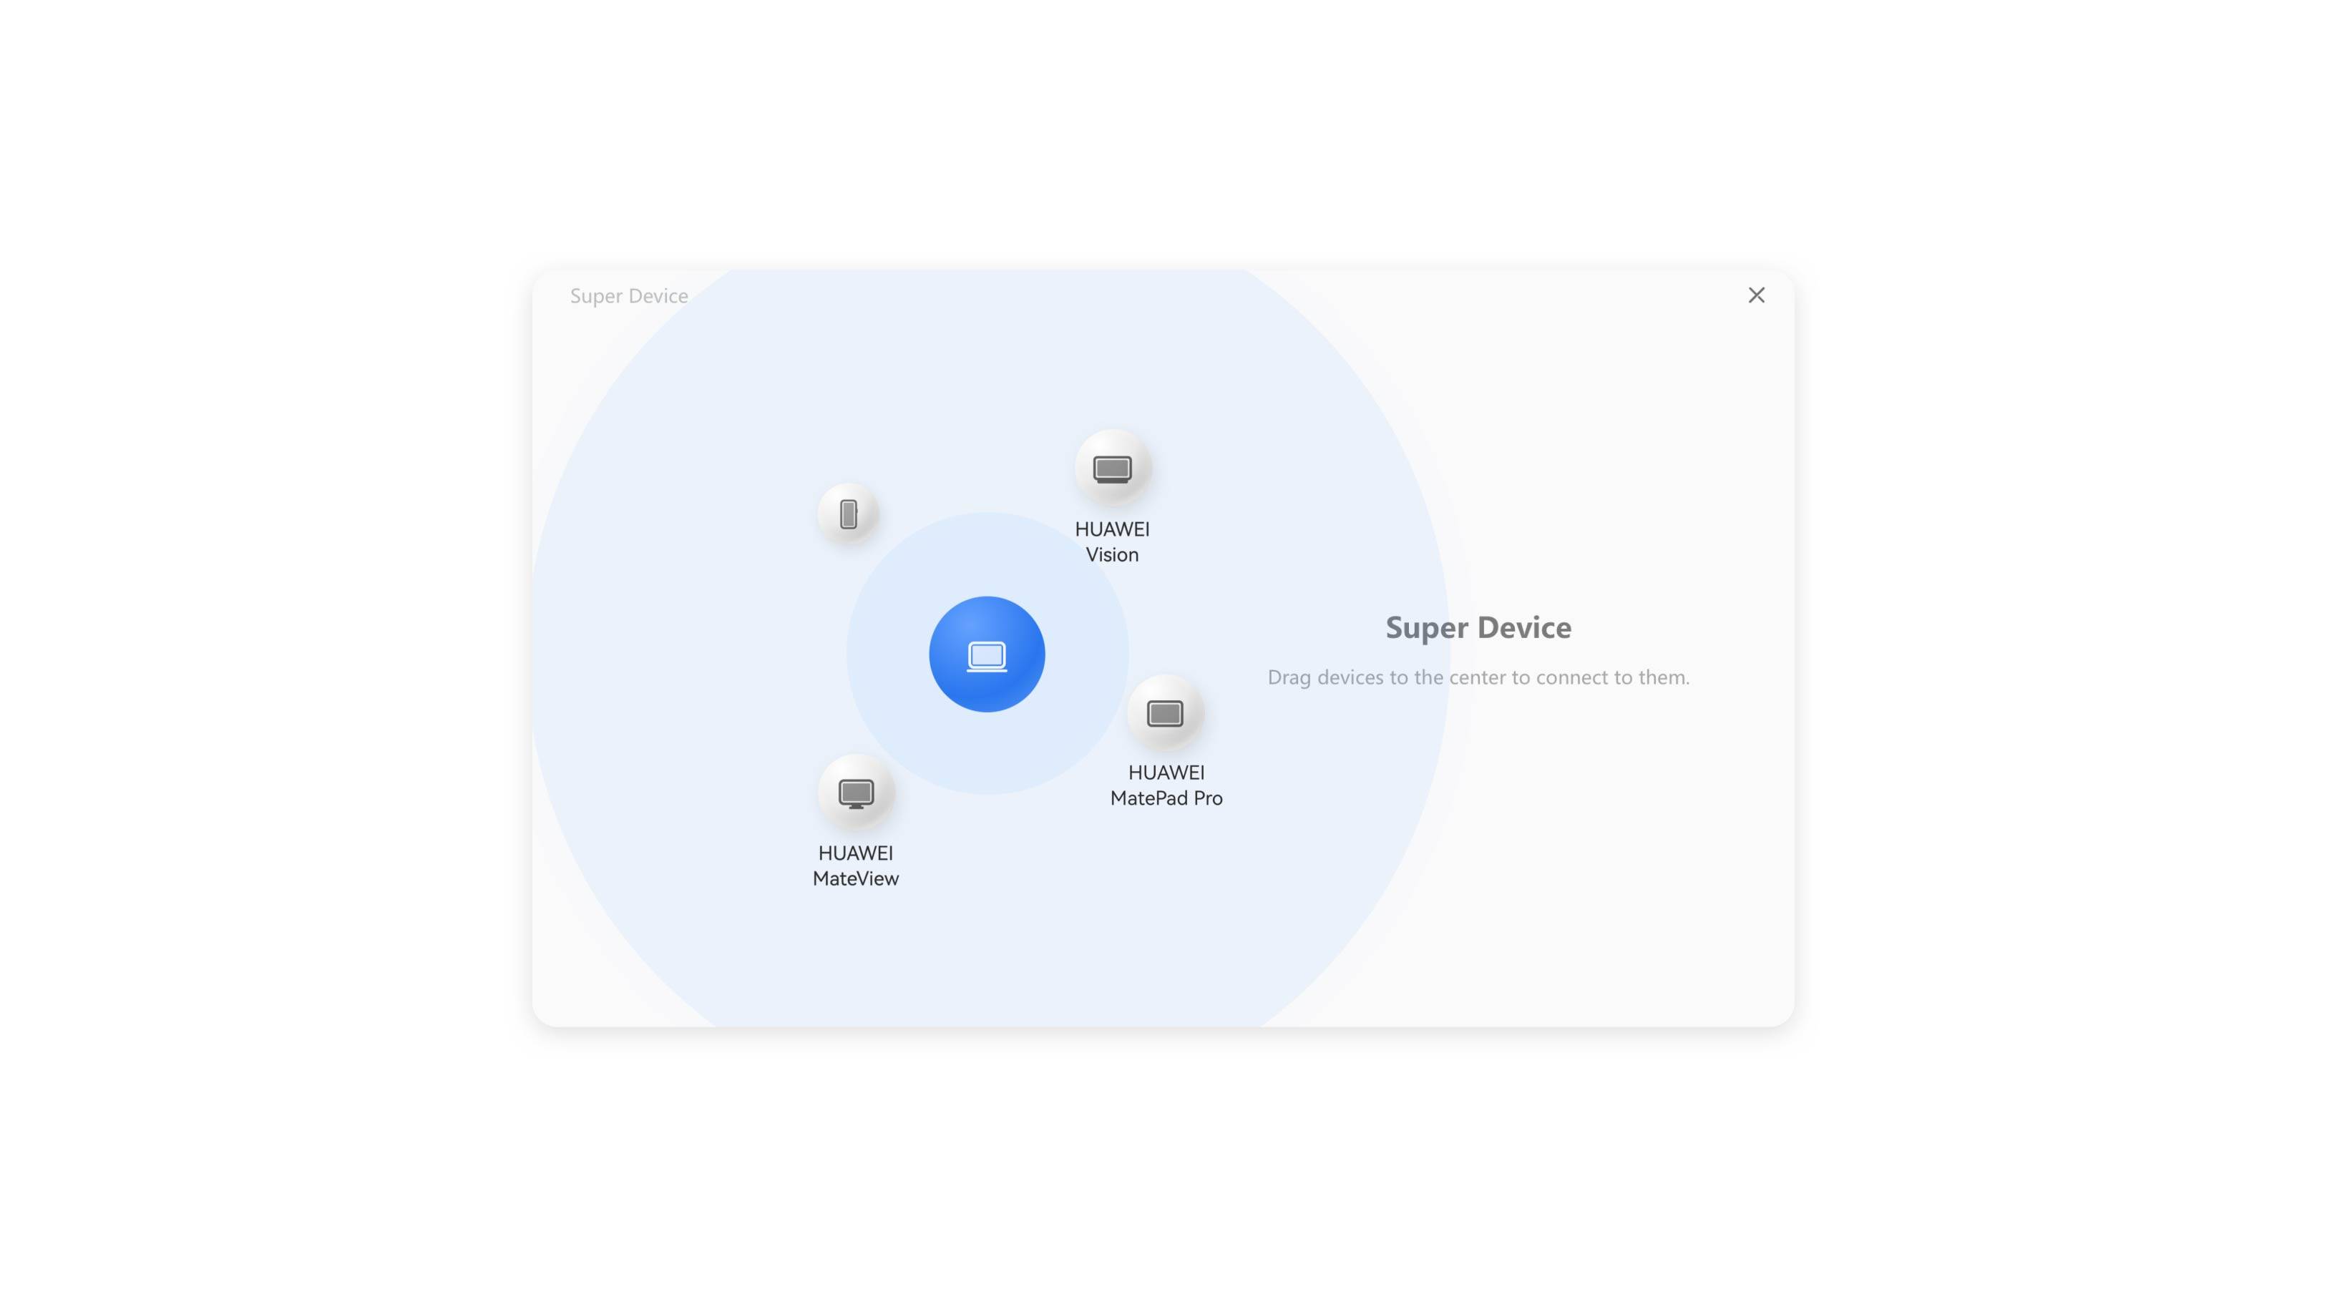This screenshot has height=1309, width=2327.
Task: Tap the TV glyph above the HUAWEI Vision label
Action: 1112,469
